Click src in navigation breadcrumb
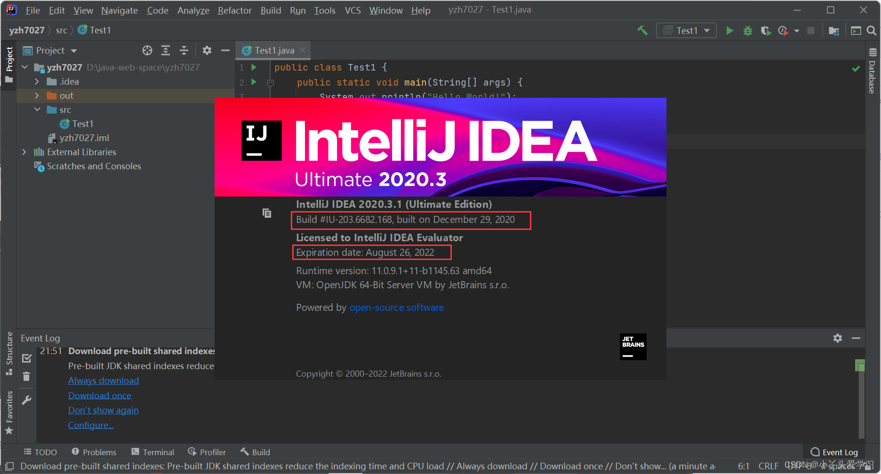This screenshot has width=881, height=474. click(62, 30)
